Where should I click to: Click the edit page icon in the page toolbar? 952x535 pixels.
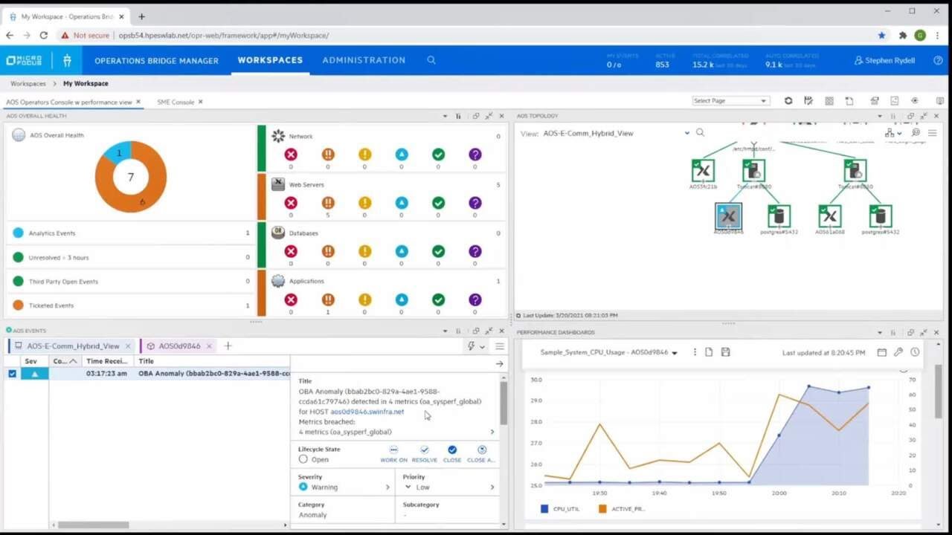click(x=808, y=101)
